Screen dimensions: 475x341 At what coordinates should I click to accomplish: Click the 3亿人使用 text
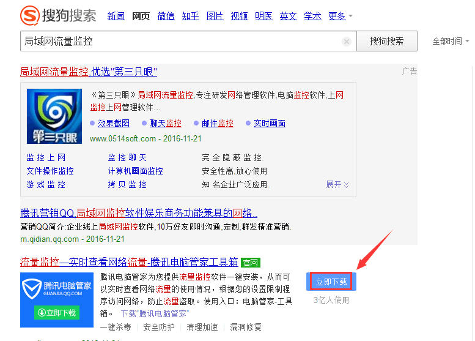point(331,301)
